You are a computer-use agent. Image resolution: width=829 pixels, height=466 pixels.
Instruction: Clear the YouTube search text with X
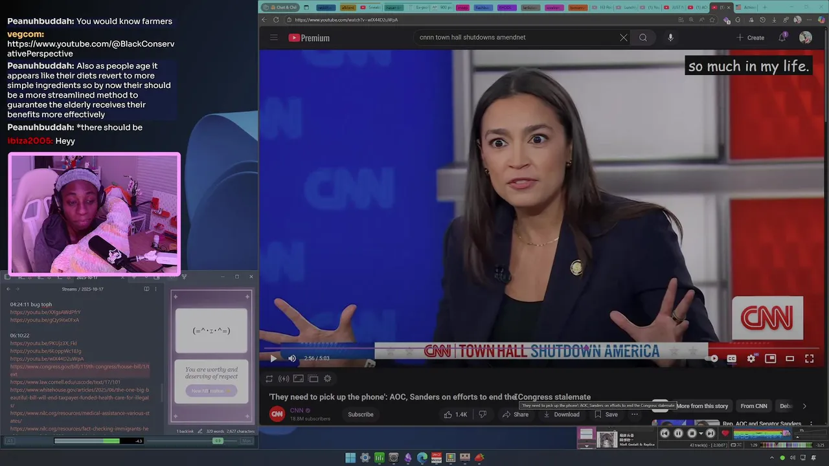[624, 38]
